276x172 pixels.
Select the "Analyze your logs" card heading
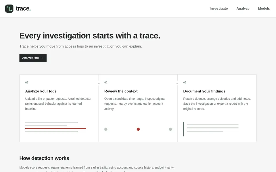41,91
